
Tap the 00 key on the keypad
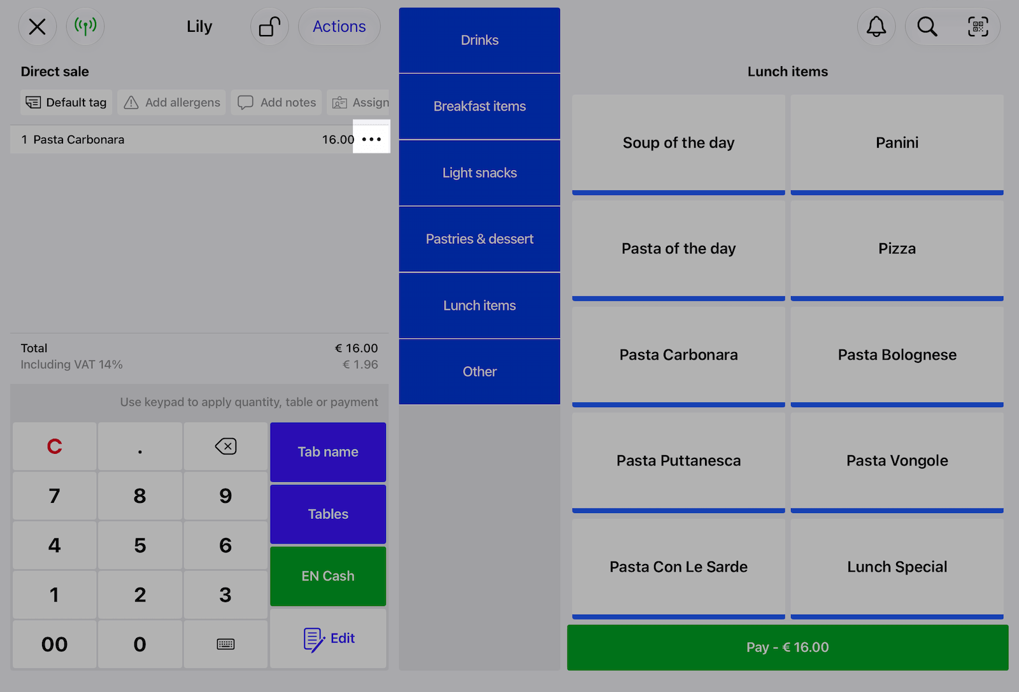point(55,644)
